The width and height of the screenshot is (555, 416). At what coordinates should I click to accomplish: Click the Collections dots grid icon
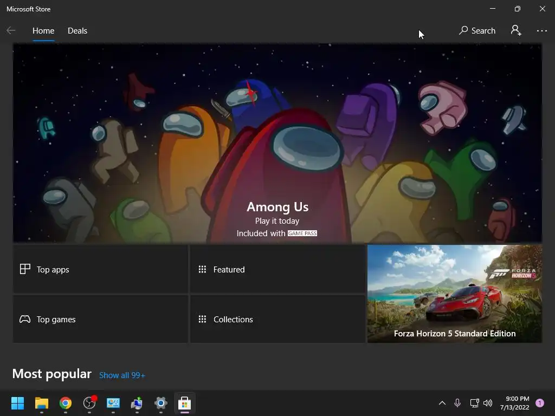[x=202, y=319]
